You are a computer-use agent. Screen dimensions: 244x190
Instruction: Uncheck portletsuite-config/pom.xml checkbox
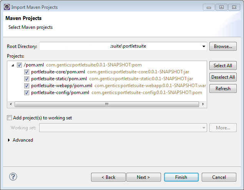point(27,93)
